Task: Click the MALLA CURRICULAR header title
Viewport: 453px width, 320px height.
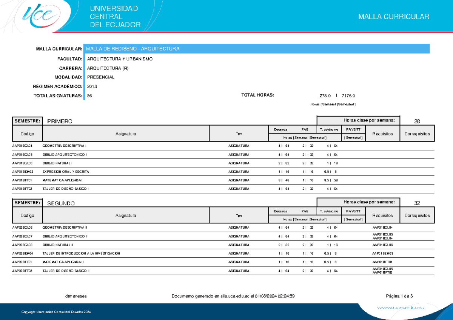Action: click(x=394, y=17)
